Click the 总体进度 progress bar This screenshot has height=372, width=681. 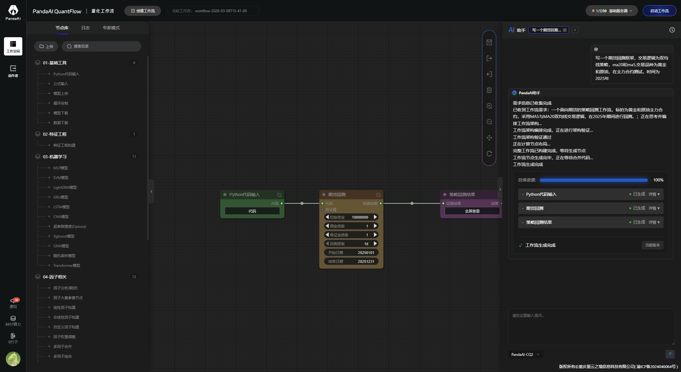[593, 180]
